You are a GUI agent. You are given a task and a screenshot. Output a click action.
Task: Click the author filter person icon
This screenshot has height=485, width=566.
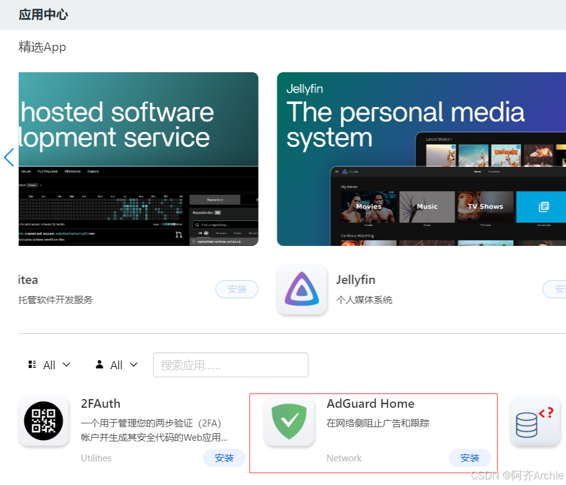(100, 364)
